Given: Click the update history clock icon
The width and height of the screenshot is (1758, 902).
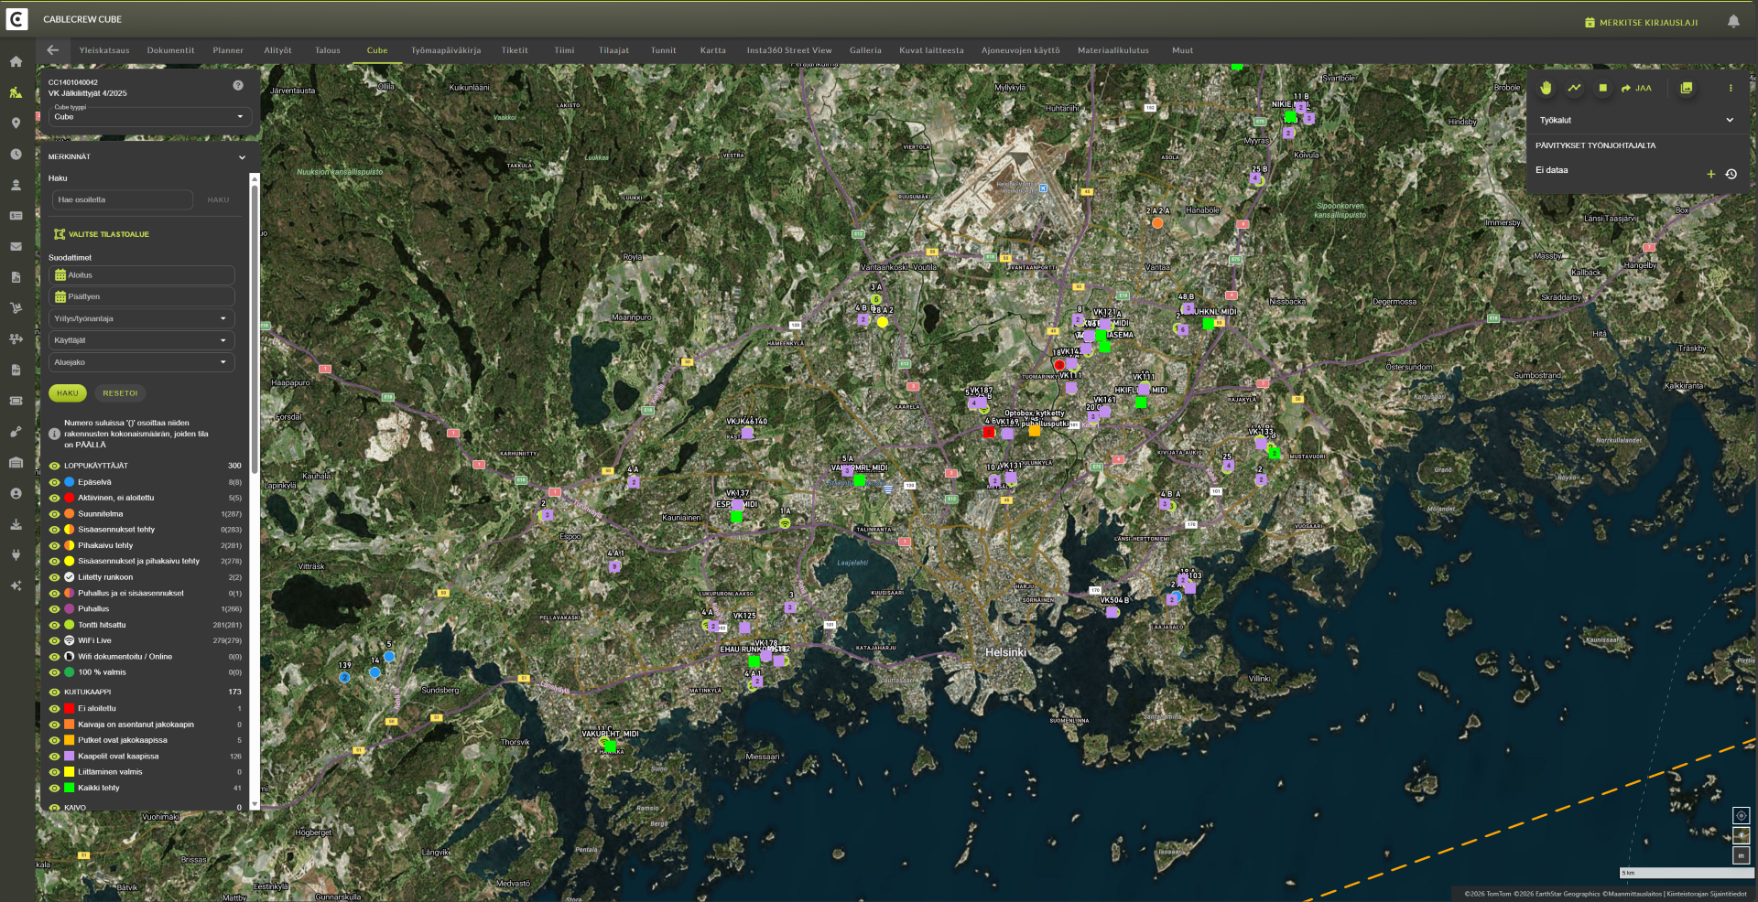Looking at the screenshot, I should [x=1731, y=174].
